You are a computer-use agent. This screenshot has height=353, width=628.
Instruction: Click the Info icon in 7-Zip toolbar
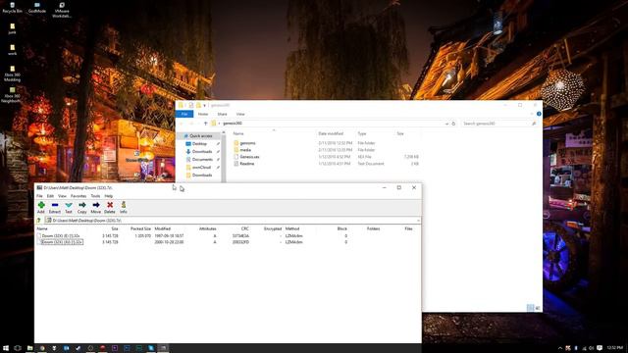point(124,207)
